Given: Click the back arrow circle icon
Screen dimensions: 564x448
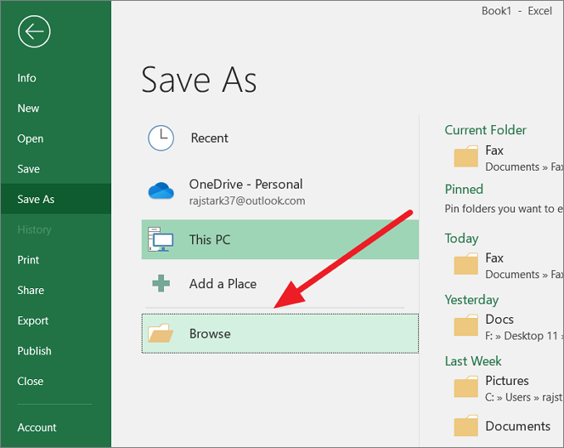Looking at the screenshot, I should (34, 31).
